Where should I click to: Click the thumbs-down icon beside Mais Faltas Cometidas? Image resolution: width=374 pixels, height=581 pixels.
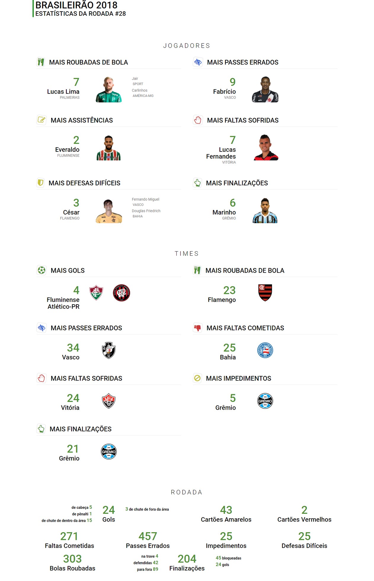point(197,328)
